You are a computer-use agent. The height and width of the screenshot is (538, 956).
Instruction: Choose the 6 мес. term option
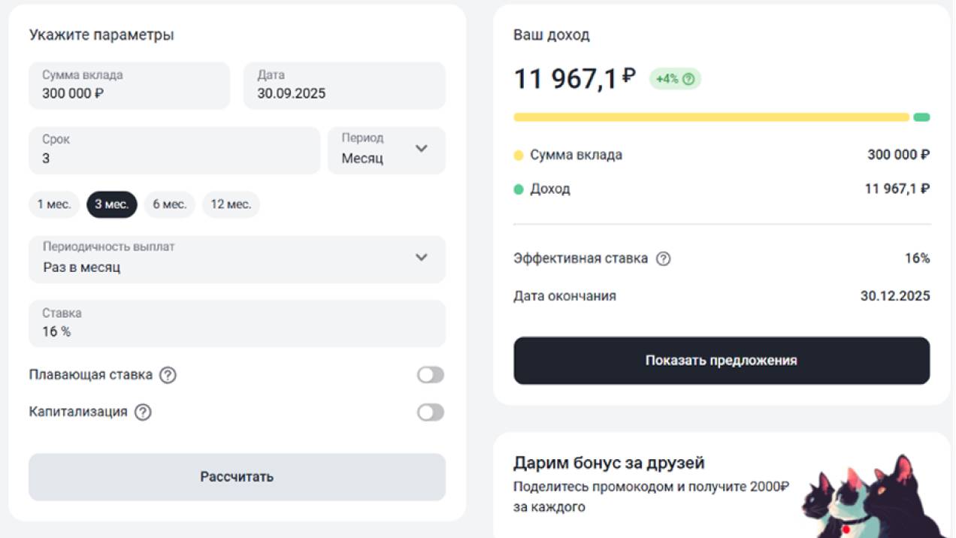[169, 204]
